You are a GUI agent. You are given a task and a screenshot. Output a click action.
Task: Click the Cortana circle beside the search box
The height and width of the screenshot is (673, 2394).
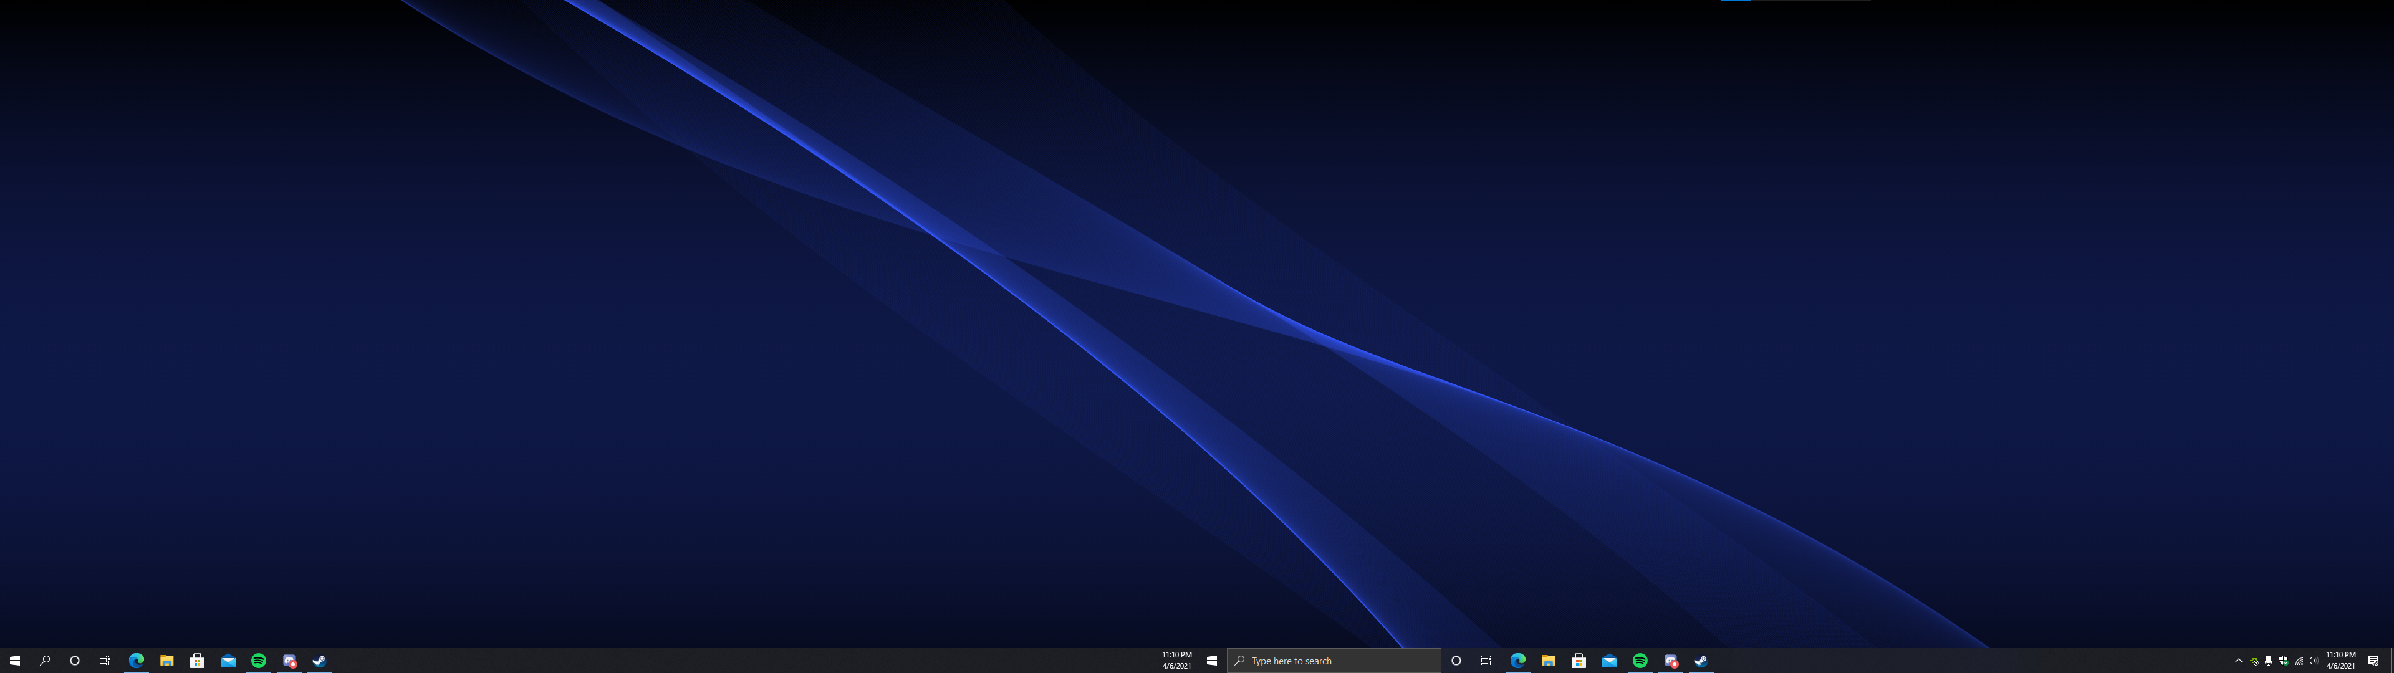click(x=1456, y=661)
